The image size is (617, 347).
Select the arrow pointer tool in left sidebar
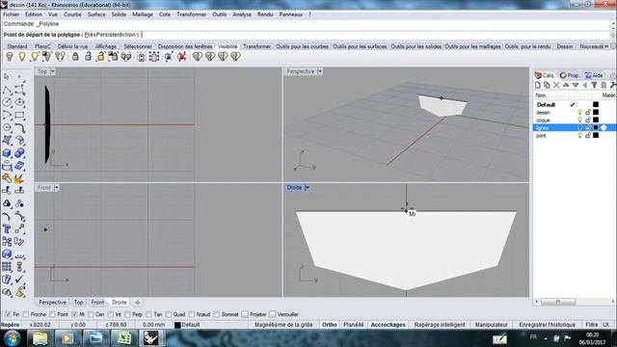point(7,77)
